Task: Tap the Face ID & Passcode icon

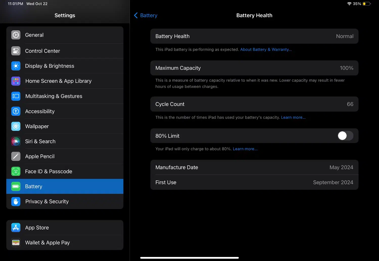Action: pyautogui.click(x=16, y=171)
